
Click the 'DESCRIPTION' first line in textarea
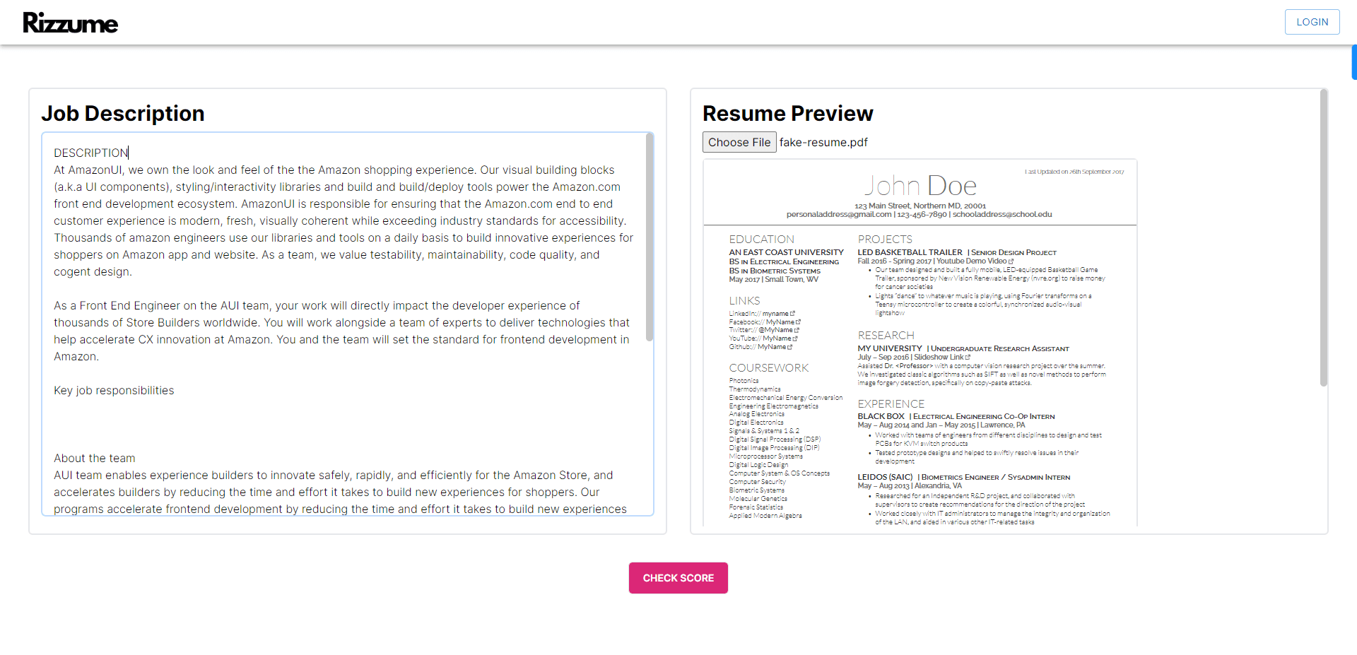91,153
